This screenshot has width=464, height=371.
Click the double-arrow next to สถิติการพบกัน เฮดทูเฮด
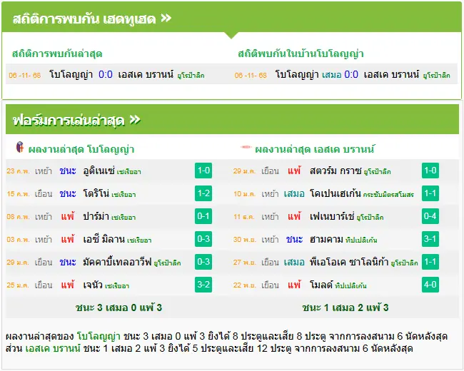(x=166, y=19)
